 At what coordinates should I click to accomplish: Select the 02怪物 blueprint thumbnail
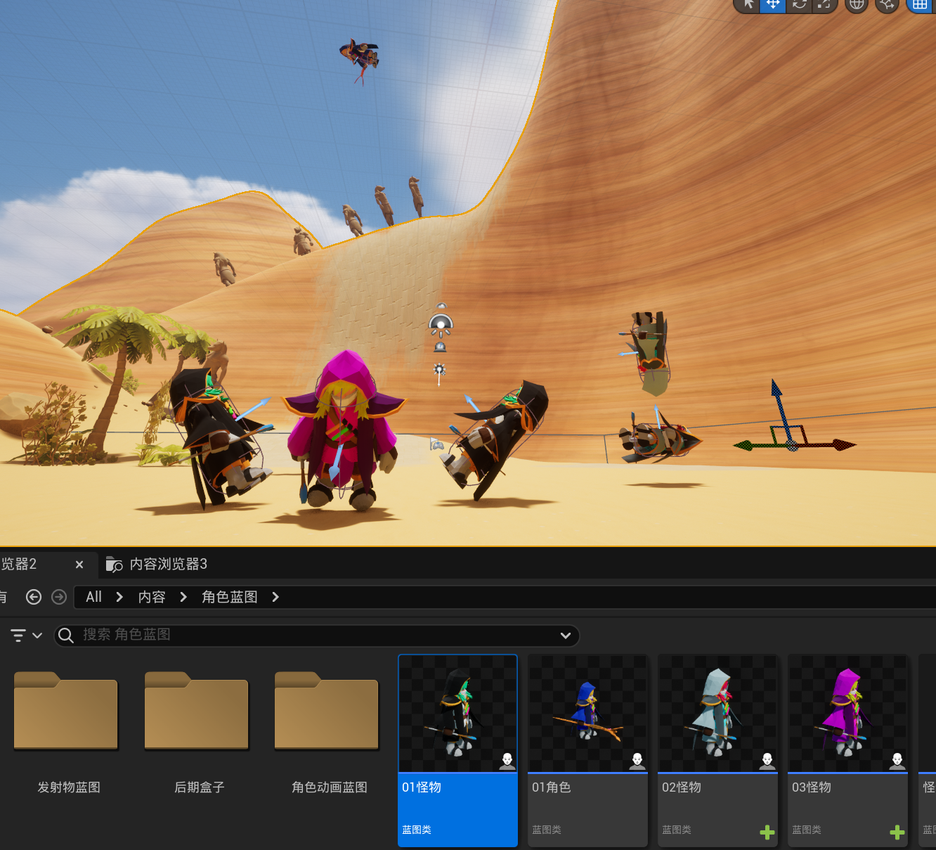pos(717,714)
